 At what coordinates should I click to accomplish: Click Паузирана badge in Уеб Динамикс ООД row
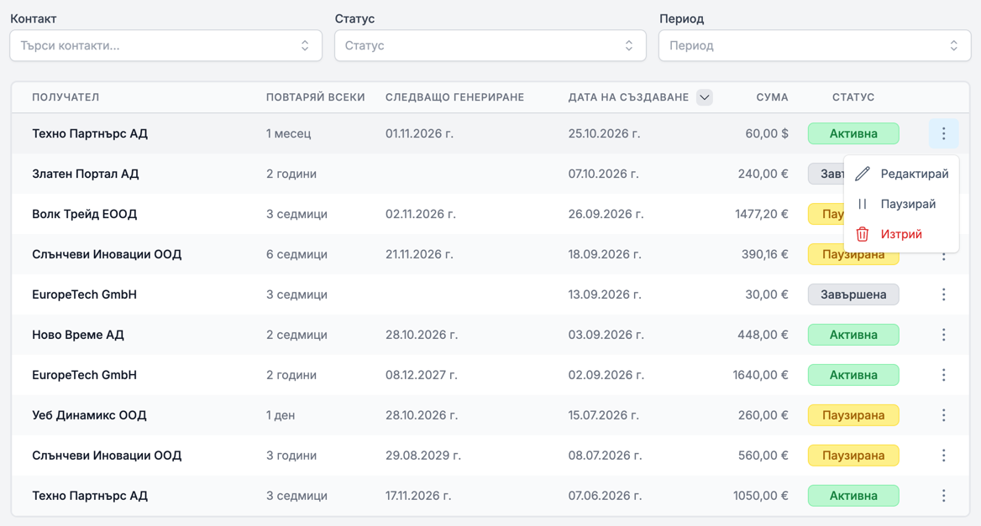(x=853, y=415)
